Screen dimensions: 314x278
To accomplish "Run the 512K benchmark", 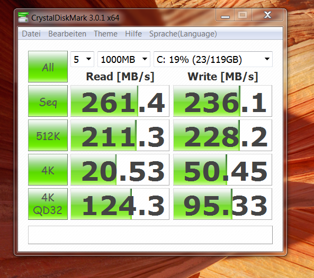I will point(48,135).
